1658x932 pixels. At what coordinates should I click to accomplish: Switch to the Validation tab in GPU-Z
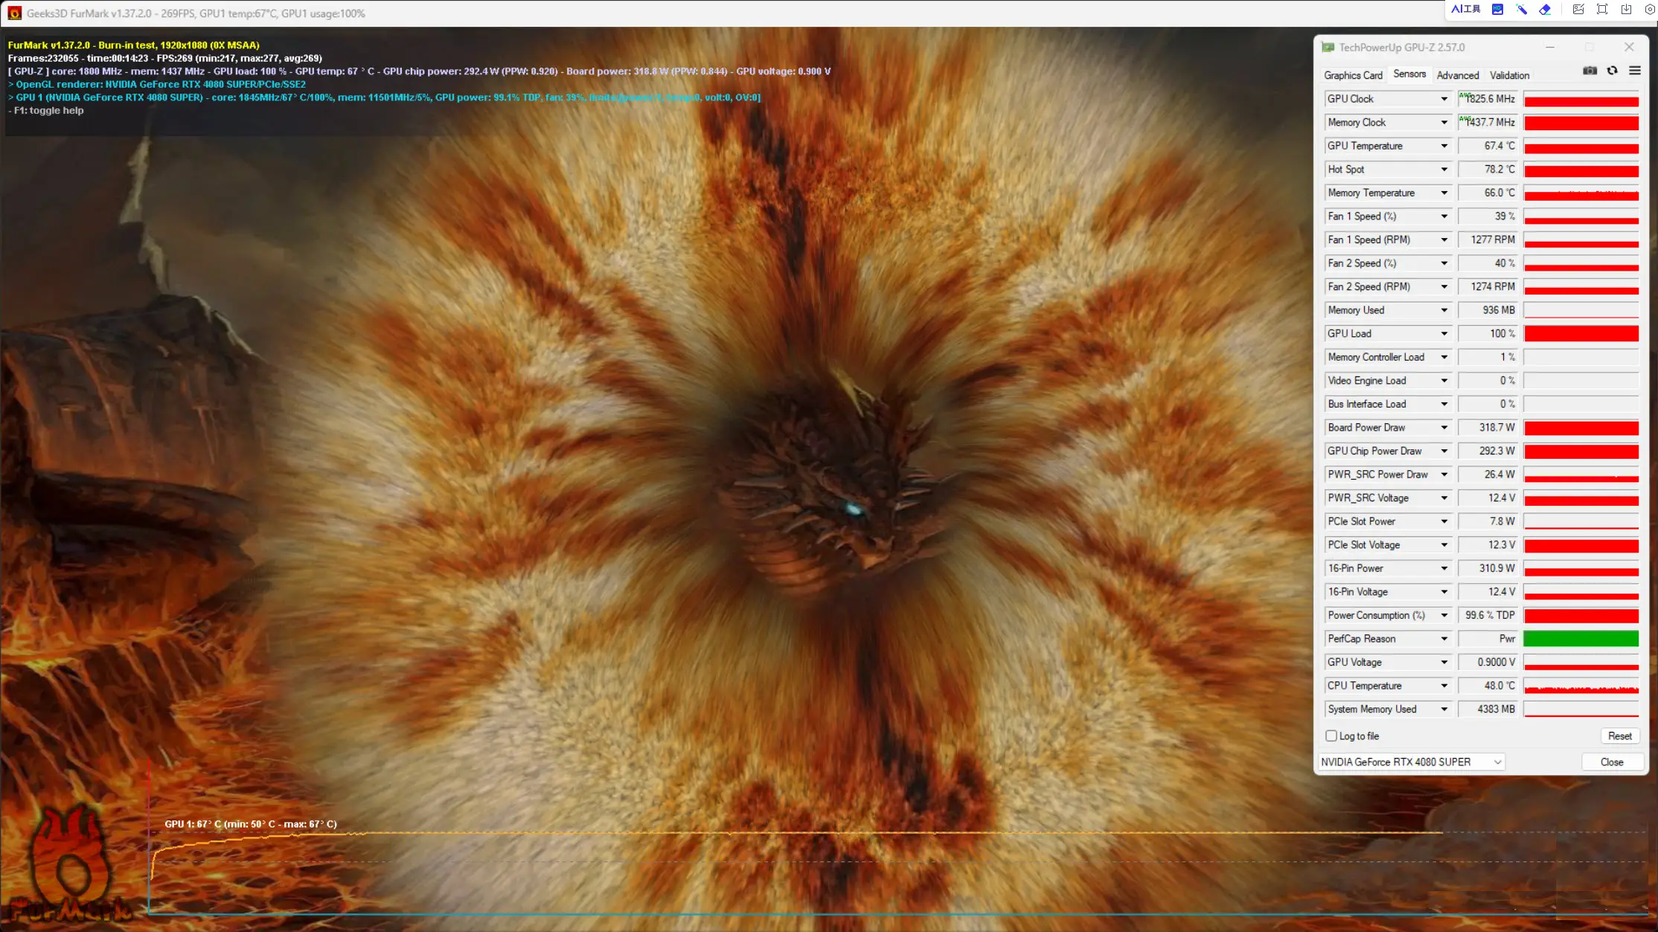(1509, 75)
